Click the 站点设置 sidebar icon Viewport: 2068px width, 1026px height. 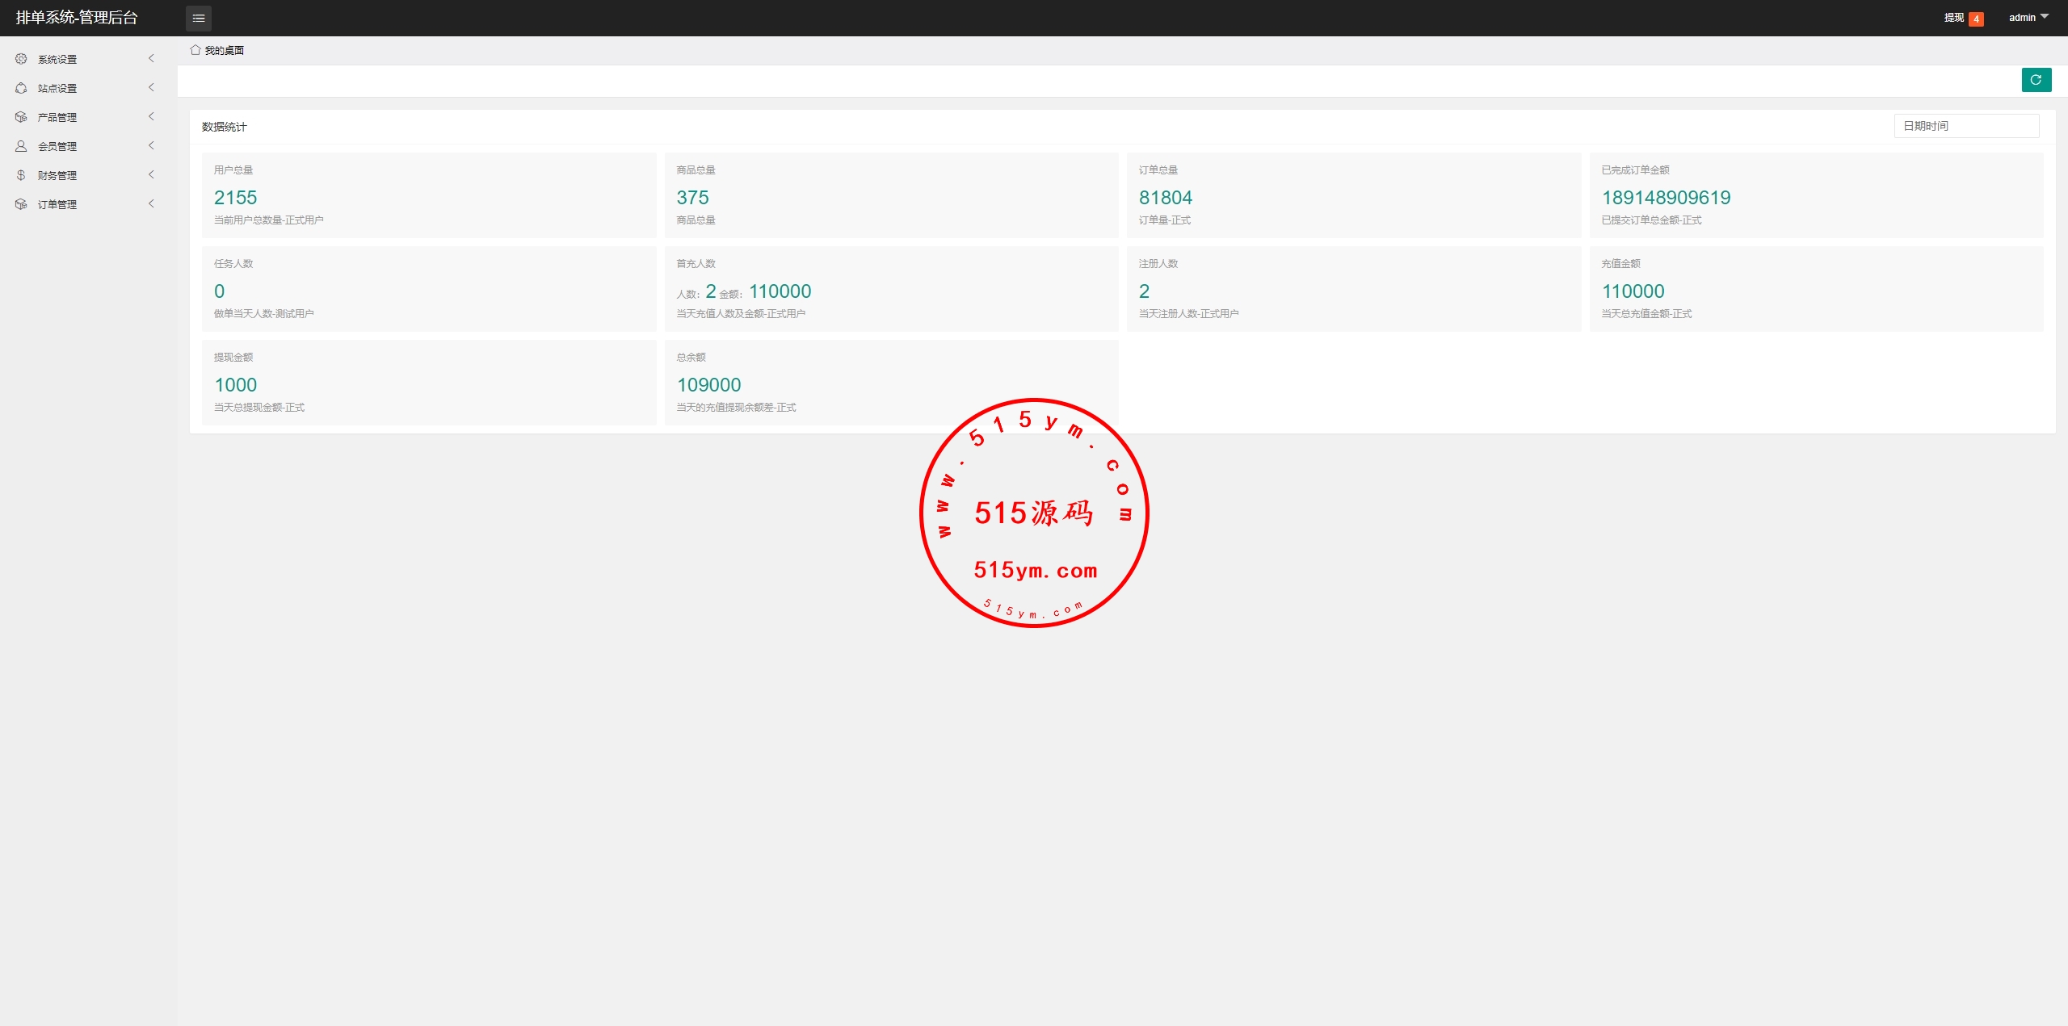pyautogui.click(x=21, y=88)
